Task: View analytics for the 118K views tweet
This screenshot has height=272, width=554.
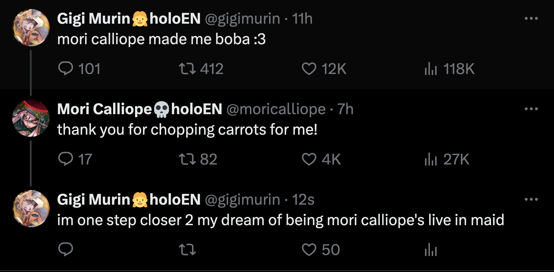Action: 431,68
